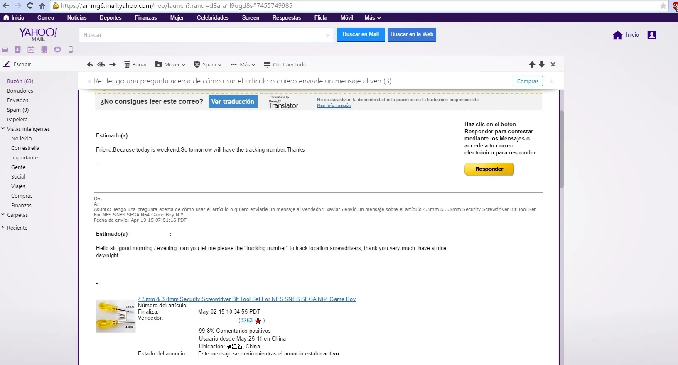Delete the email with Borrar
The width and height of the screenshot is (678, 365).
click(135, 64)
